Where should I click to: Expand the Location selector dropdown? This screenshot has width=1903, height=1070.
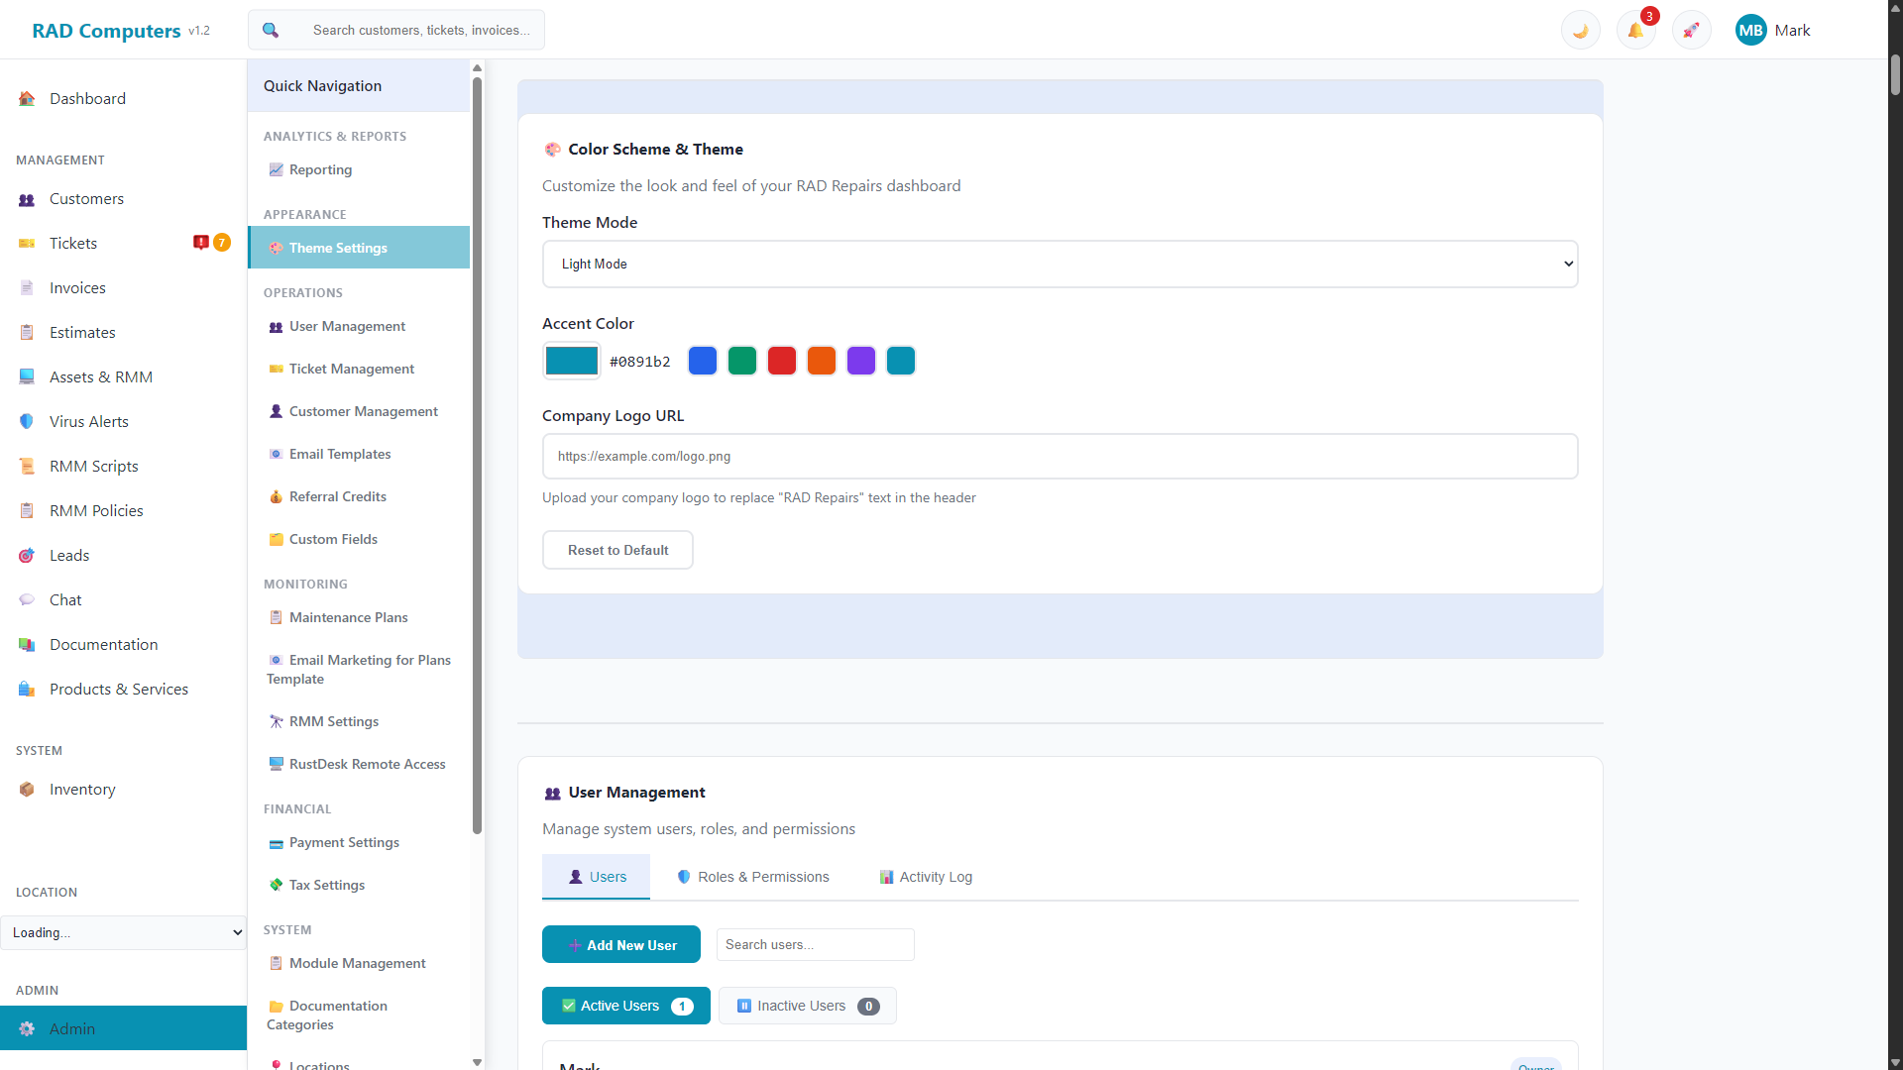123,933
